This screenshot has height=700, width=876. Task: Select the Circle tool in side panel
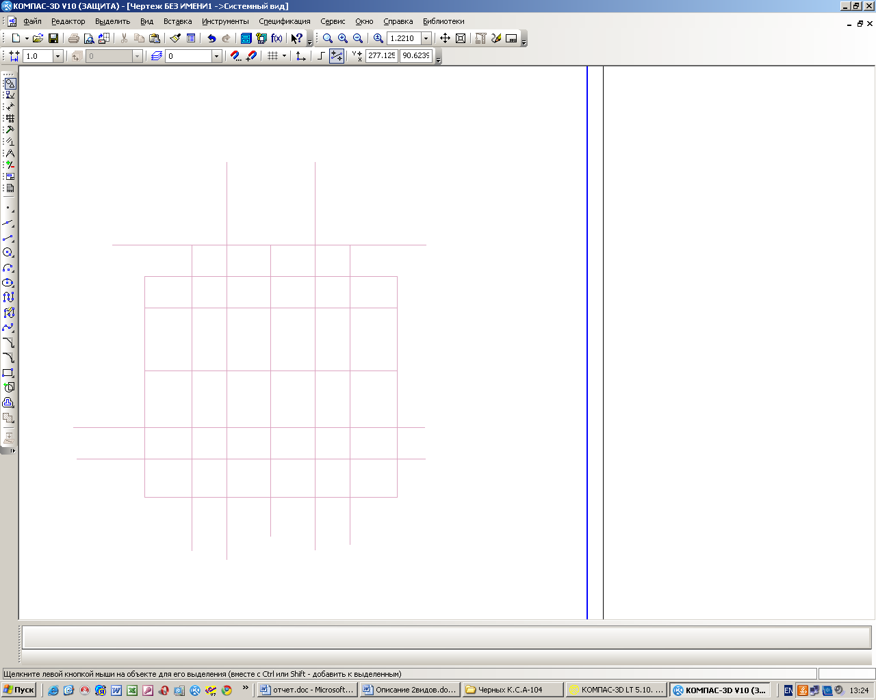pyautogui.click(x=8, y=253)
